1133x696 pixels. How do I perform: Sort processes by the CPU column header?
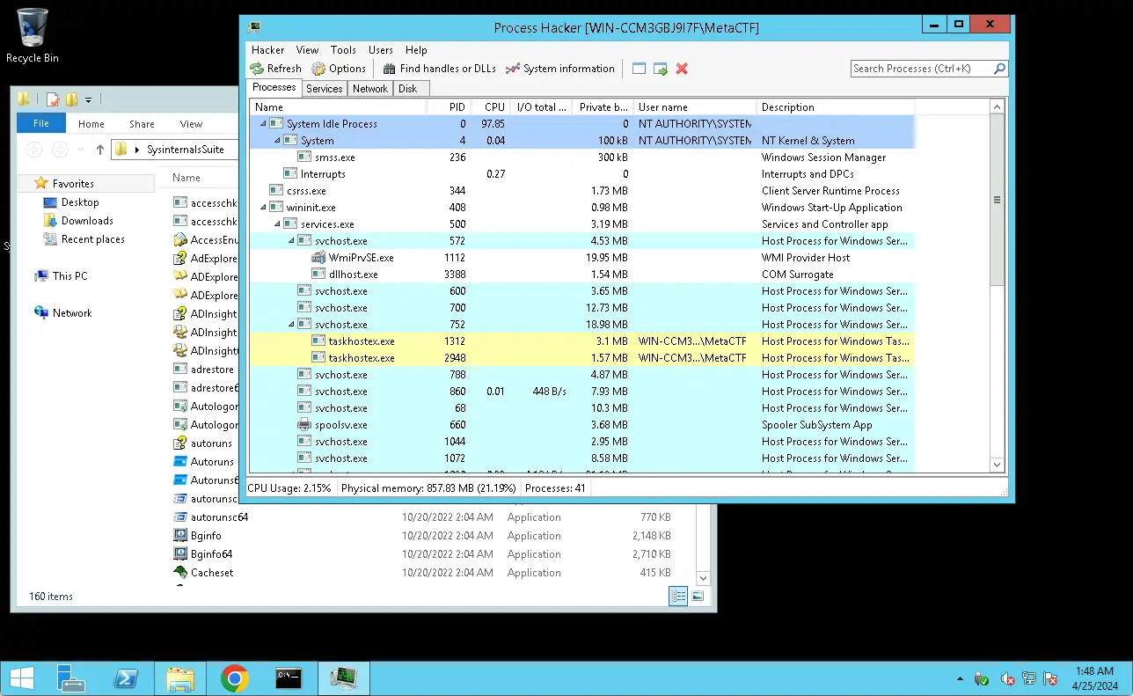pyautogui.click(x=490, y=107)
